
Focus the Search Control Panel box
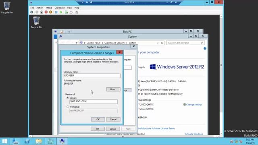185,43
